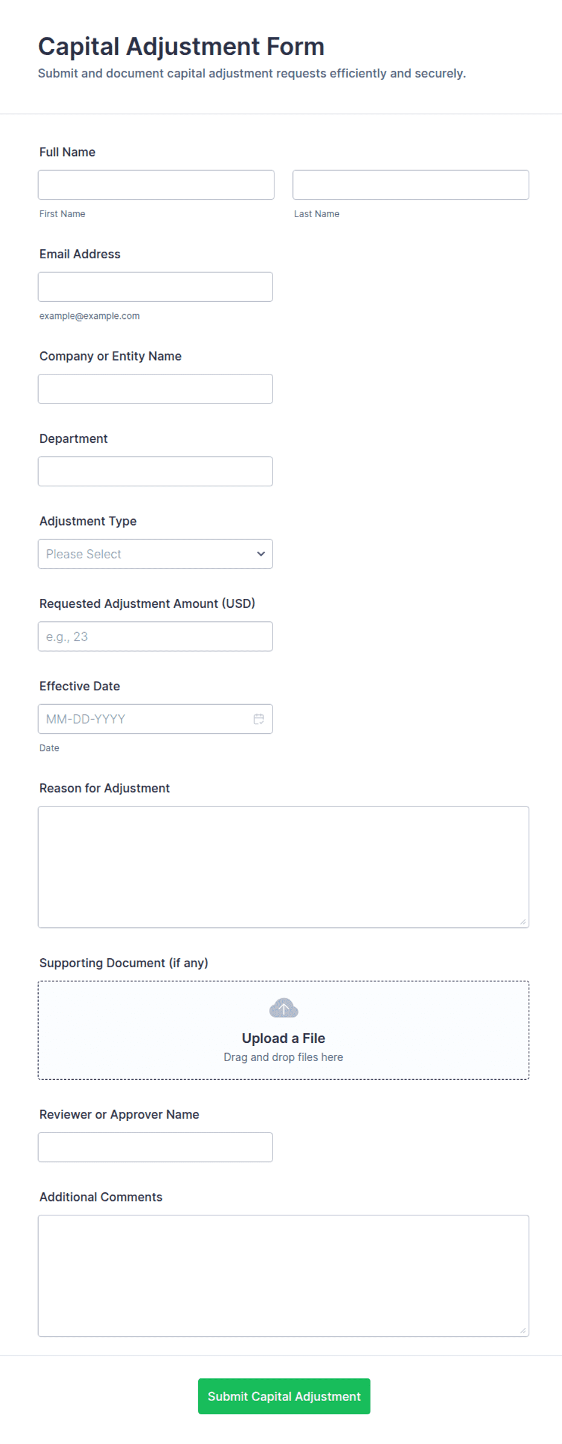The width and height of the screenshot is (562, 1444).
Task: Click the Company or Entity Name field
Action: click(x=155, y=388)
